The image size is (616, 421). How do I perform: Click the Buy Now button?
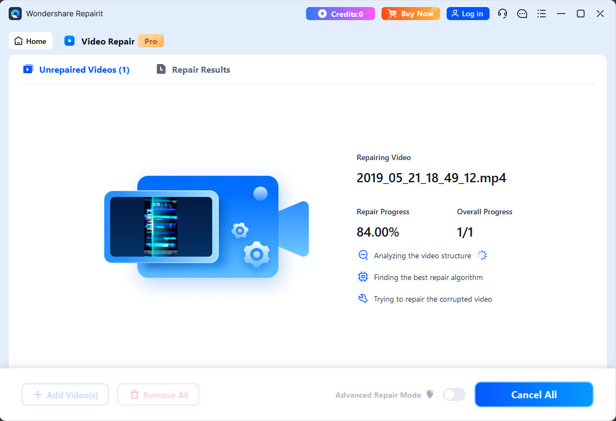click(x=411, y=13)
